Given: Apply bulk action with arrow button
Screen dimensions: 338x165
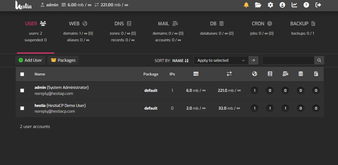Looking at the screenshot, I should click(x=253, y=60).
